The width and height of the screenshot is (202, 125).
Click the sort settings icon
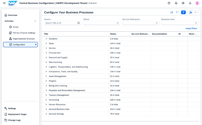172,12
